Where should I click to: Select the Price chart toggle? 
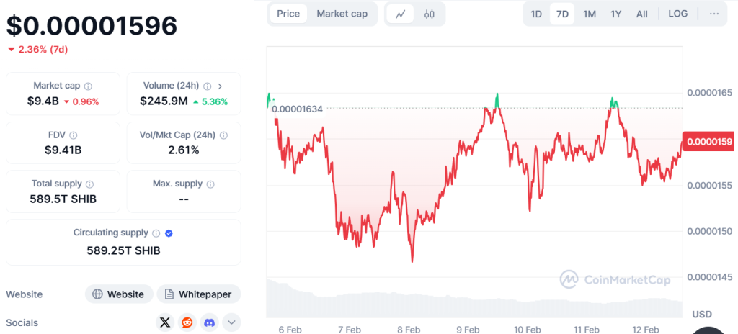click(288, 14)
